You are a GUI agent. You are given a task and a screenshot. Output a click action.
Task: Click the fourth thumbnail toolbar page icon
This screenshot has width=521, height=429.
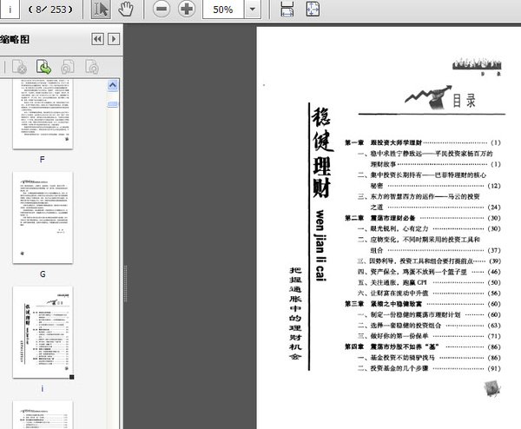coord(92,67)
